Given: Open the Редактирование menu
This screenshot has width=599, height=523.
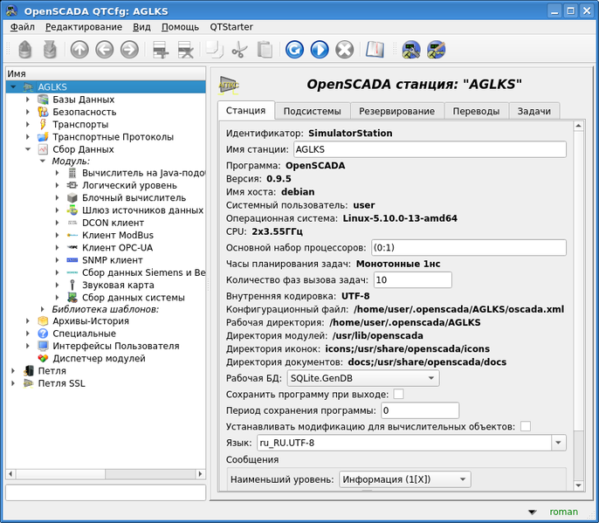Looking at the screenshot, I should 84,27.
